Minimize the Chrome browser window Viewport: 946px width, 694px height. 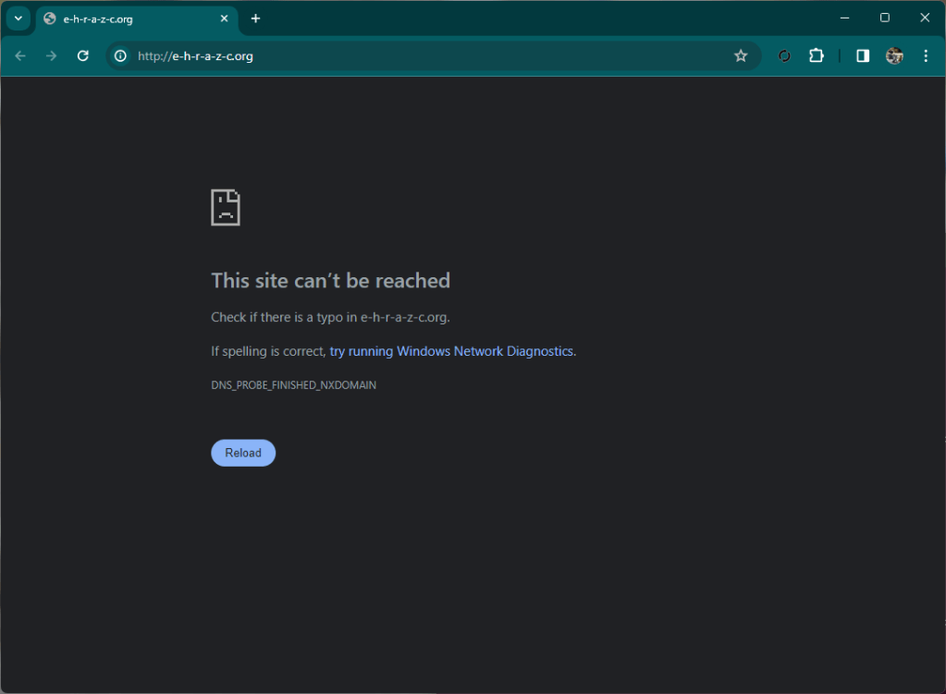[x=844, y=18]
